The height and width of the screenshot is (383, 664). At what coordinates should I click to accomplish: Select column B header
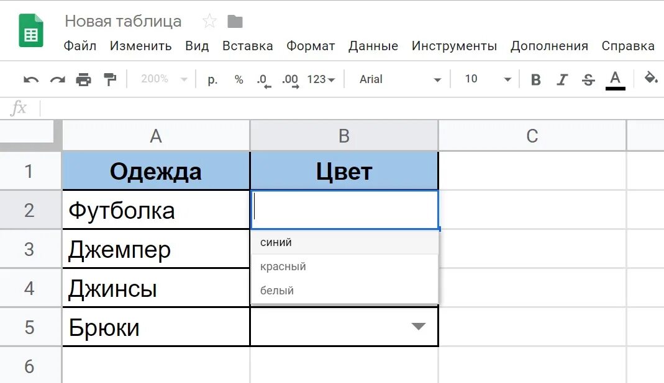tap(344, 136)
